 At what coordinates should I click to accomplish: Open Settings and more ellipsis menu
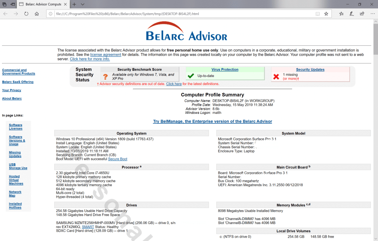click(372, 14)
